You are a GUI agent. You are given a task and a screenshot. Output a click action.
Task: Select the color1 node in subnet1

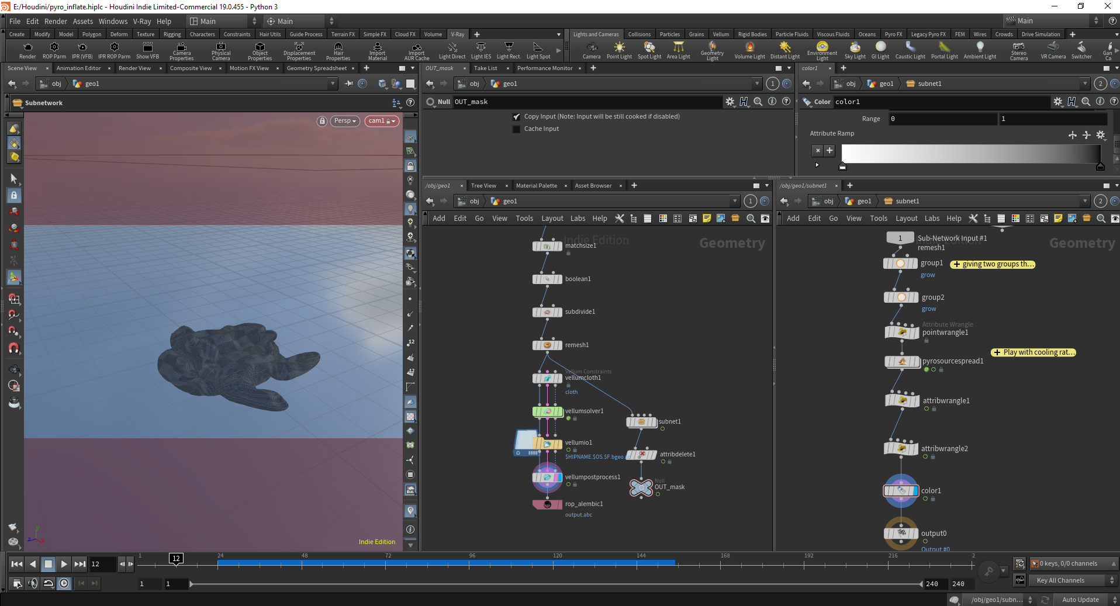[901, 491]
